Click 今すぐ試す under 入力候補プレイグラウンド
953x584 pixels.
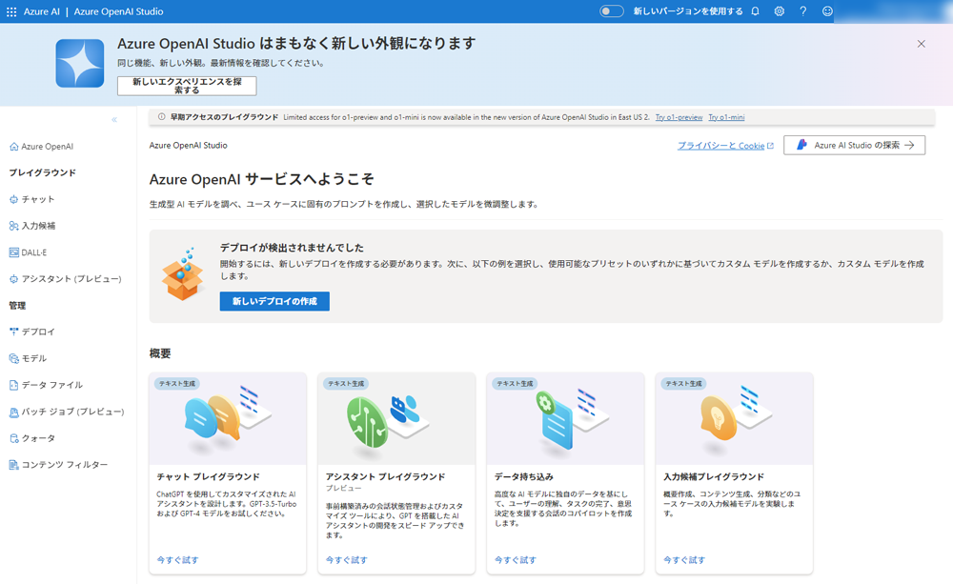[x=684, y=559]
